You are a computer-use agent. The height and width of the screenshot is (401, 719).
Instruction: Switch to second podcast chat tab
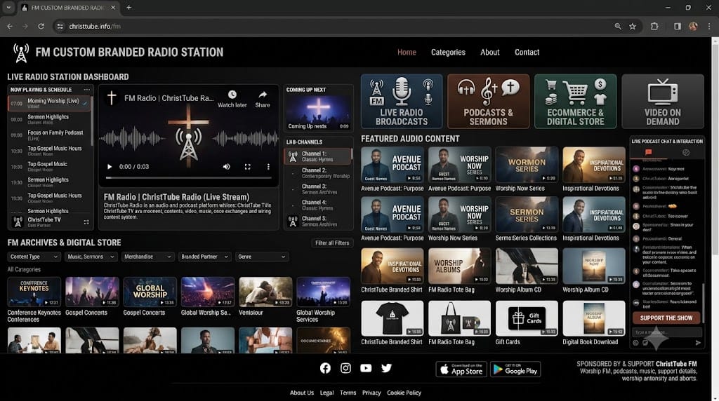(x=686, y=152)
